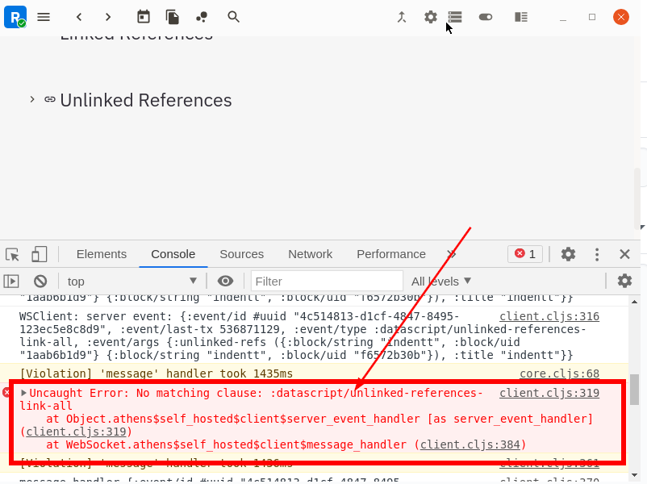Select the inspect element picker in DevTools
This screenshot has width=647, height=484.
point(12,253)
